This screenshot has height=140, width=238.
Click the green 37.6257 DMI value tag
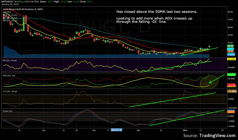(x=231, y=75)
